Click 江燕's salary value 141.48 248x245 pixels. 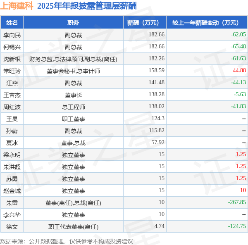(x=157, y=82)
